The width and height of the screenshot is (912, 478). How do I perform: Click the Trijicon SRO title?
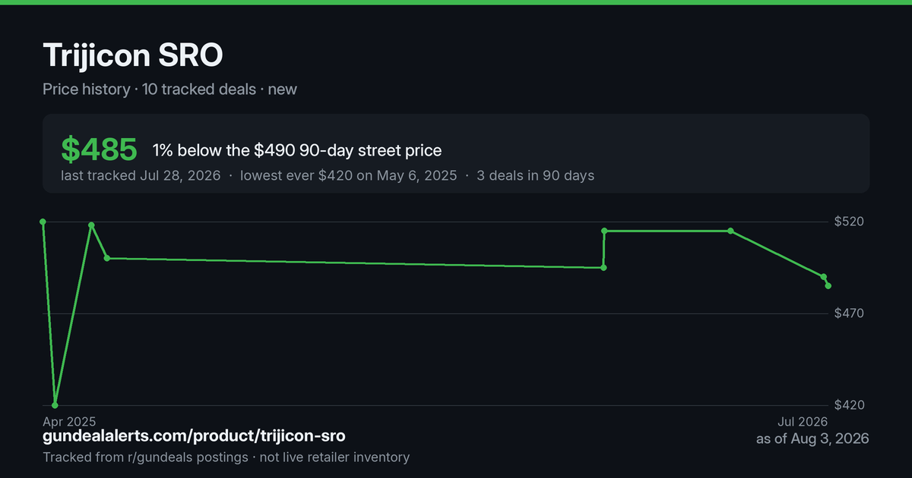133,56
